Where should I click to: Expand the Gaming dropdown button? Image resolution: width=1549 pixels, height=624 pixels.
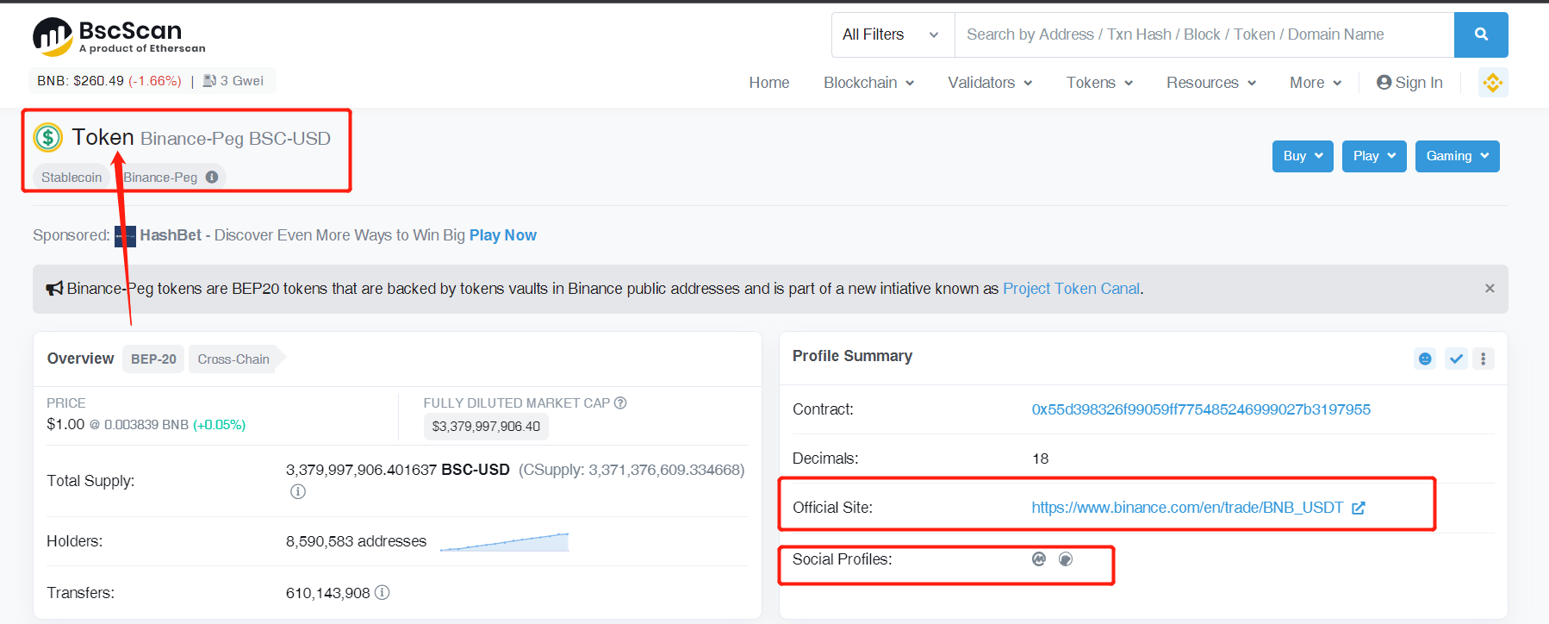[x=1457, y=156]
